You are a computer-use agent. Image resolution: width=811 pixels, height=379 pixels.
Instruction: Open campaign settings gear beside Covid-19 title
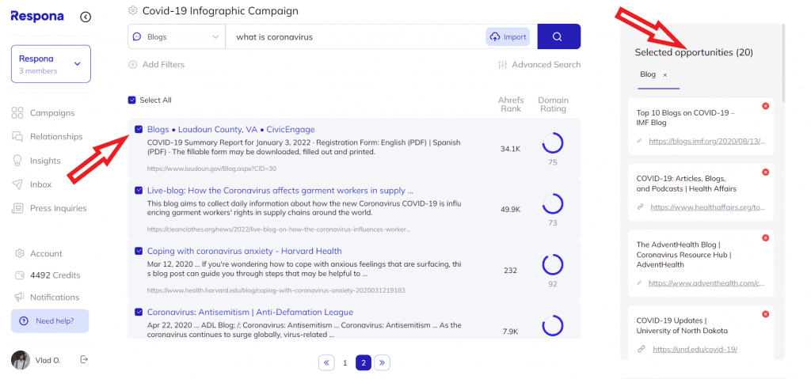pyautogui.click(x=133, y=10)
